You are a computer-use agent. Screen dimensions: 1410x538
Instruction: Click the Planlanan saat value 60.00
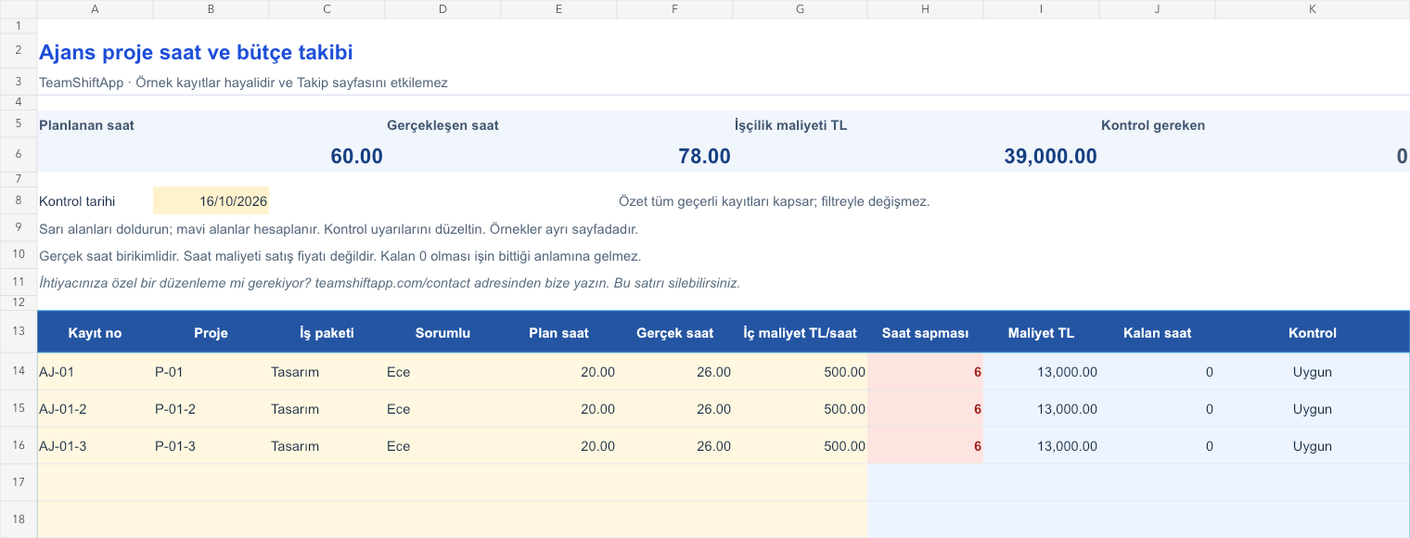356,156
